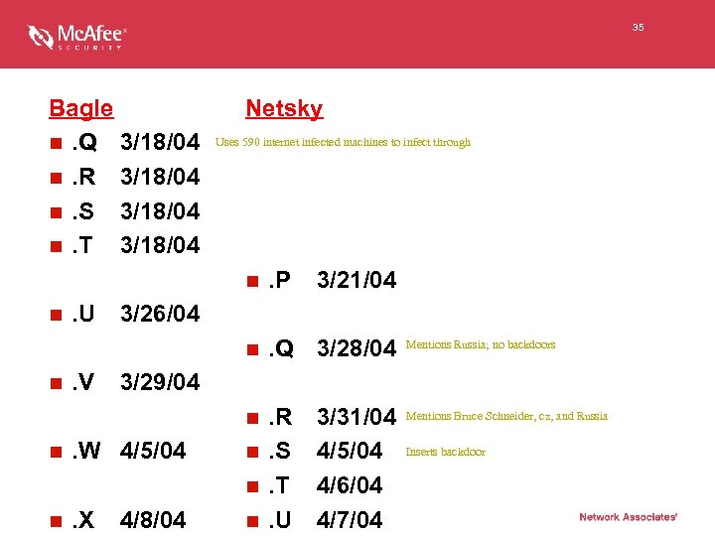
Task: Click the Network Associates footer logo
Action: click(x=628, y=517)
